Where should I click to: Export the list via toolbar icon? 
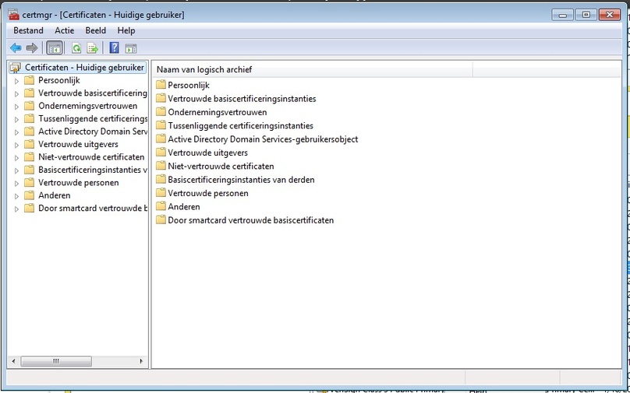point(93,48)
